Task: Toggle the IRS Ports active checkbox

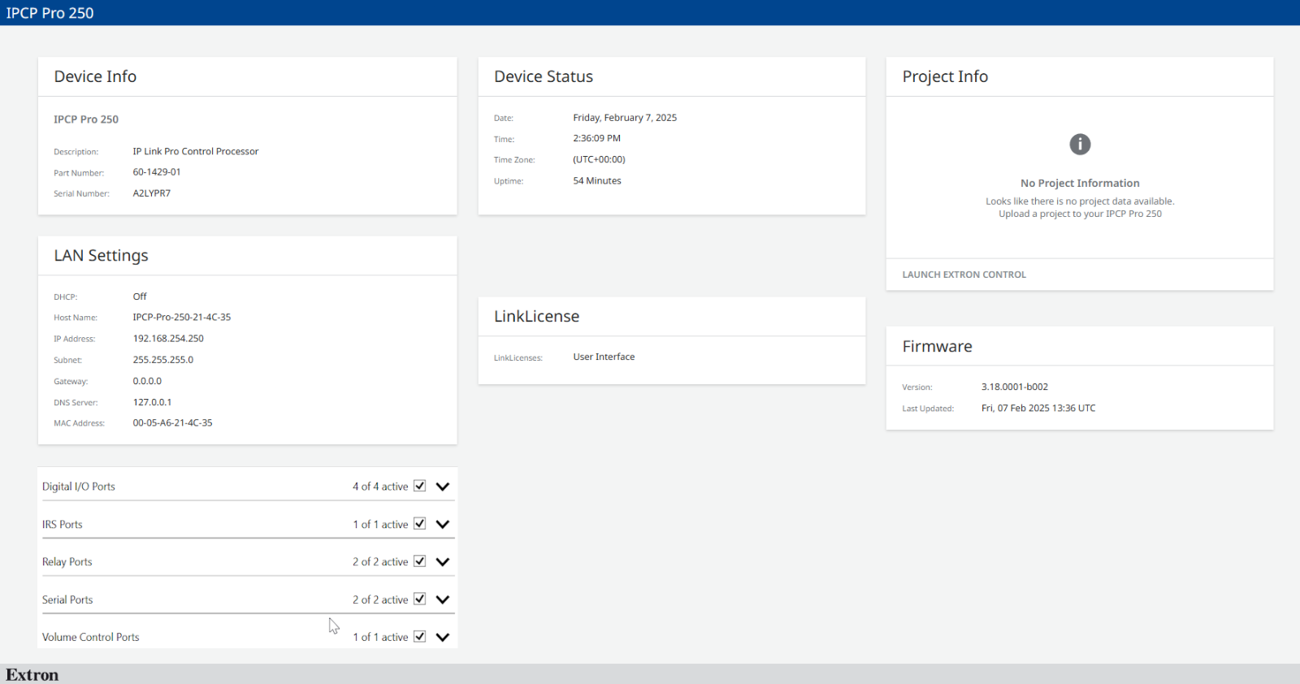Action: (420, 524)
